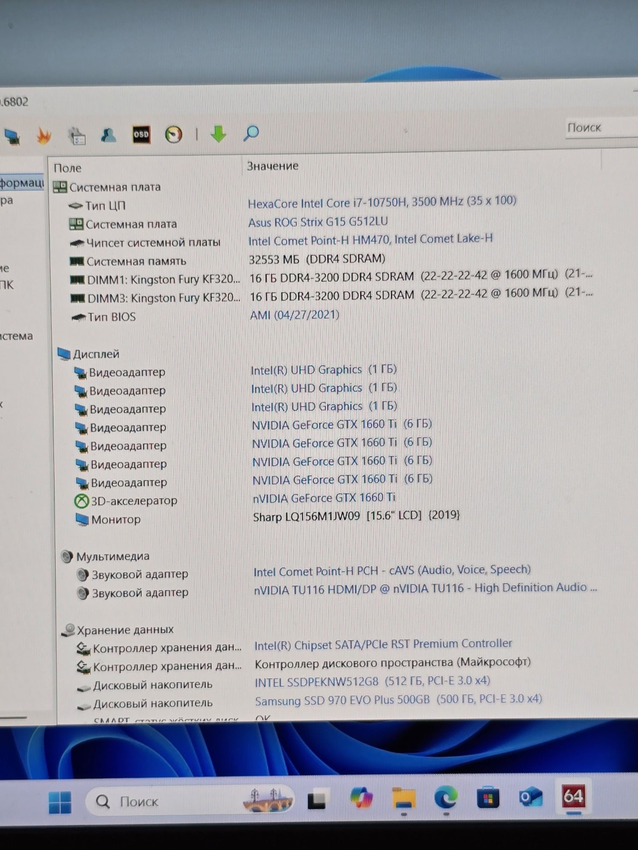Open Microsoft Store from the taskbar
The height and width of the screenshot is (850, 638).
point(488,797)
